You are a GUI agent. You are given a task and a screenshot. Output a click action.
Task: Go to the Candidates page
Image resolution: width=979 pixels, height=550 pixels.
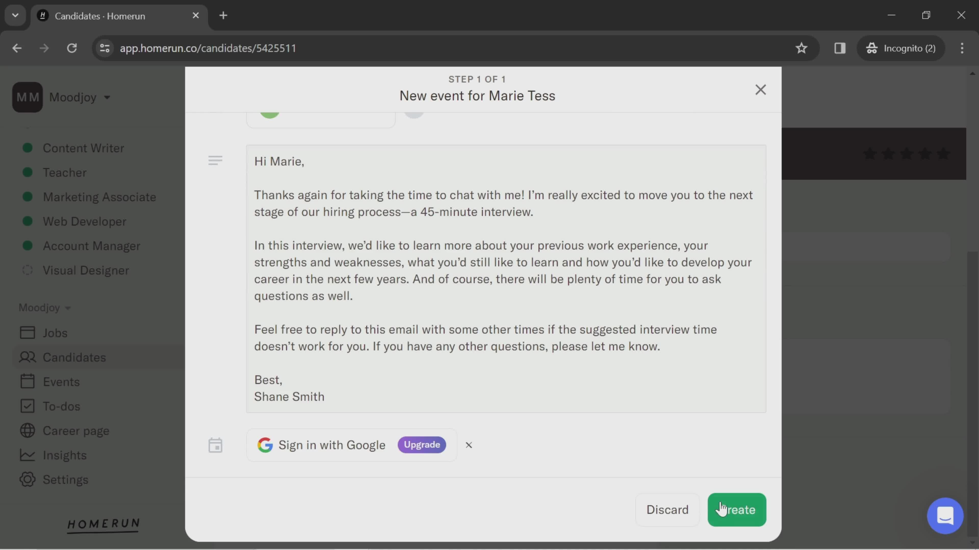74,357
